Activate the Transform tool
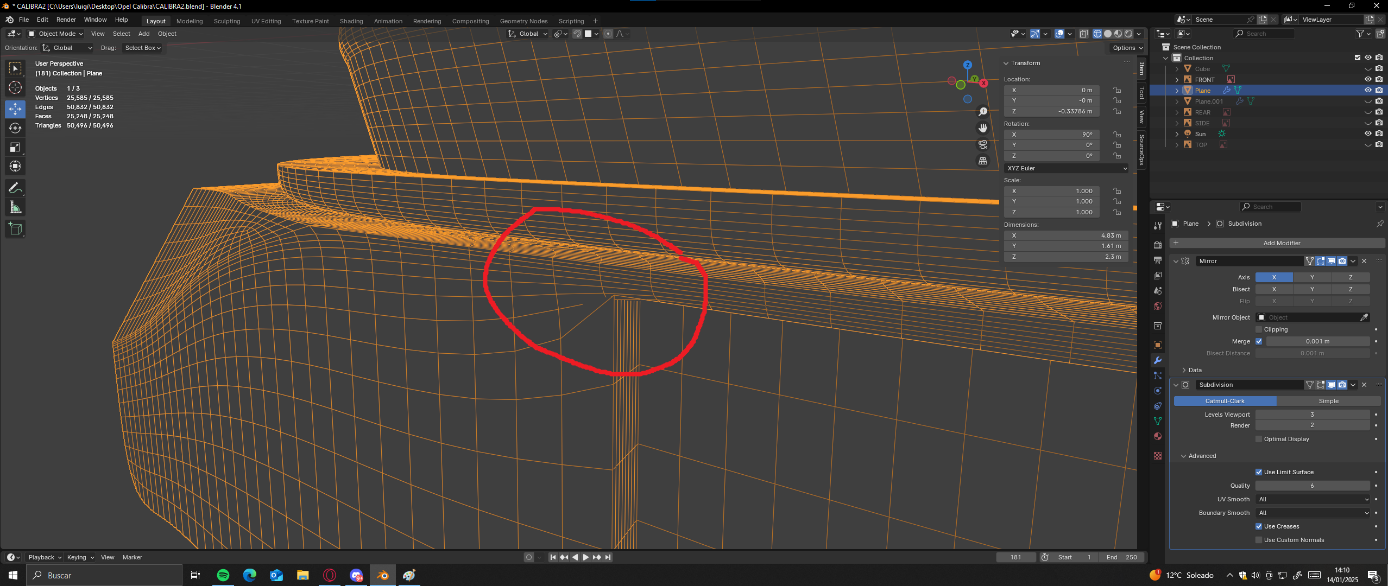 point(15,166)
